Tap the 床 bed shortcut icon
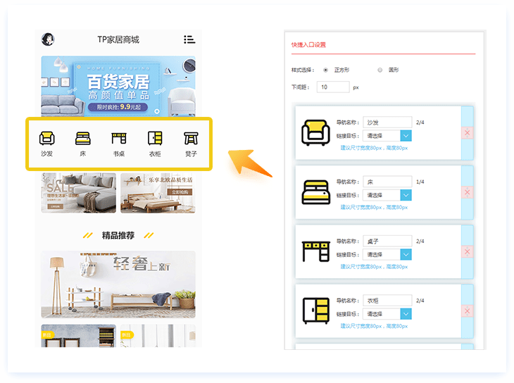This screenshot has width=514, height=383. (x=83, y=138)
